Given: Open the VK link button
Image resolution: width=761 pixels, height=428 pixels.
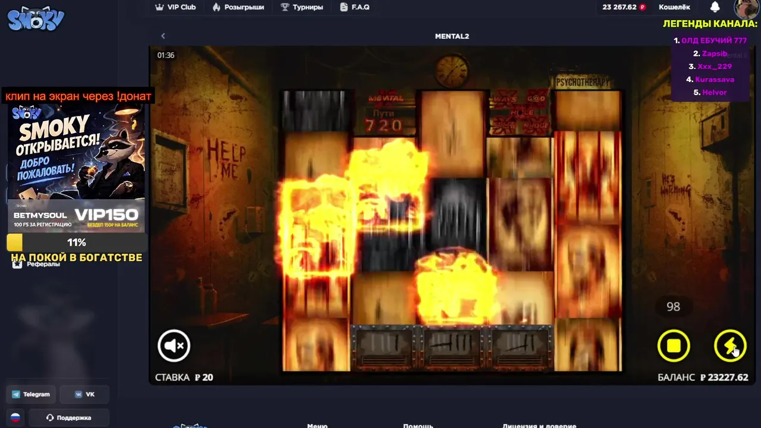Looking at the screenshot, I should point(86,394).
